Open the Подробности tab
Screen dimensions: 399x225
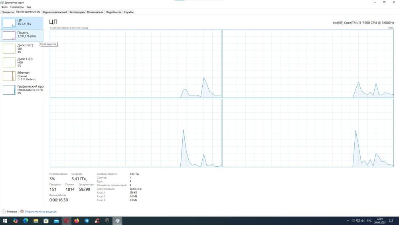pos(113,12)
